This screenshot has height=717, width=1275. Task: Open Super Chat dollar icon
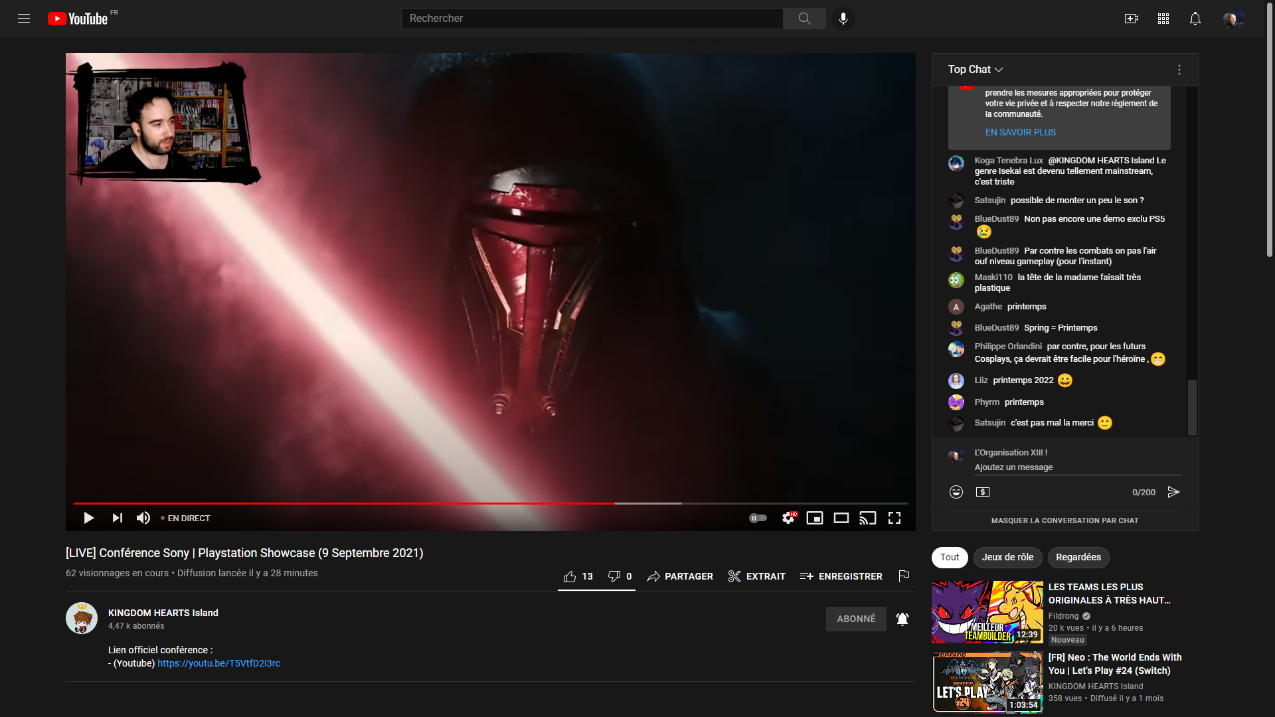tap(983, 492)
